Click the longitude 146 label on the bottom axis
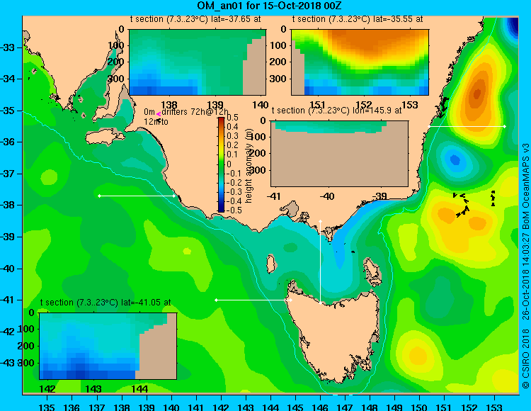 point(320,407)
